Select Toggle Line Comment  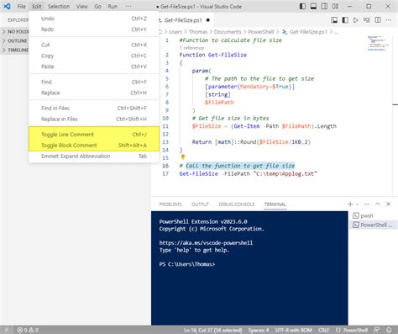click(94, 135)
